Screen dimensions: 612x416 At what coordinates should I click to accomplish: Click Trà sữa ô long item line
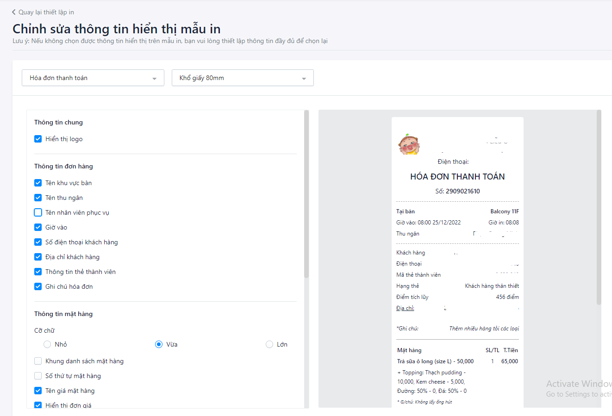click(436, 361)
